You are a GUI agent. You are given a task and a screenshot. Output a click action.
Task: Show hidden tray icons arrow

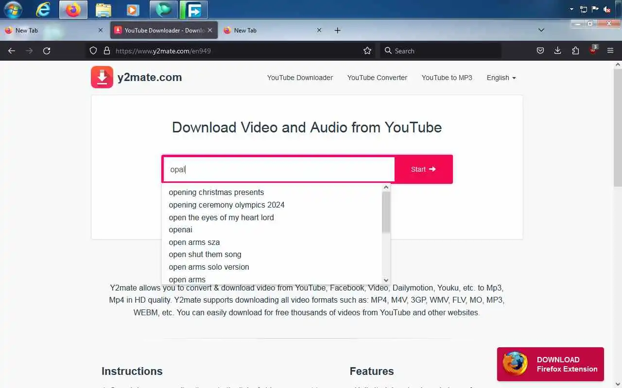(571, 9)
